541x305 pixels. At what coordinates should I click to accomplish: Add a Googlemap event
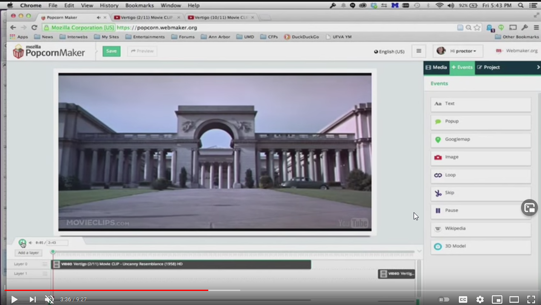pyautogui.click(x=481, y=140)
